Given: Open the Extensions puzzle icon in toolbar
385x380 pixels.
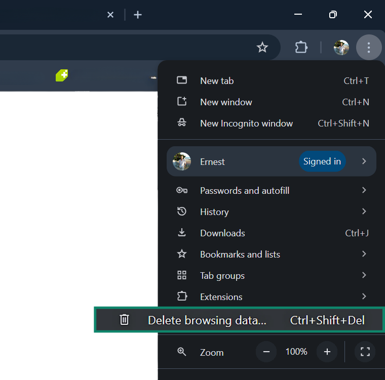Looking at the screenshot, I should point(301,48).
